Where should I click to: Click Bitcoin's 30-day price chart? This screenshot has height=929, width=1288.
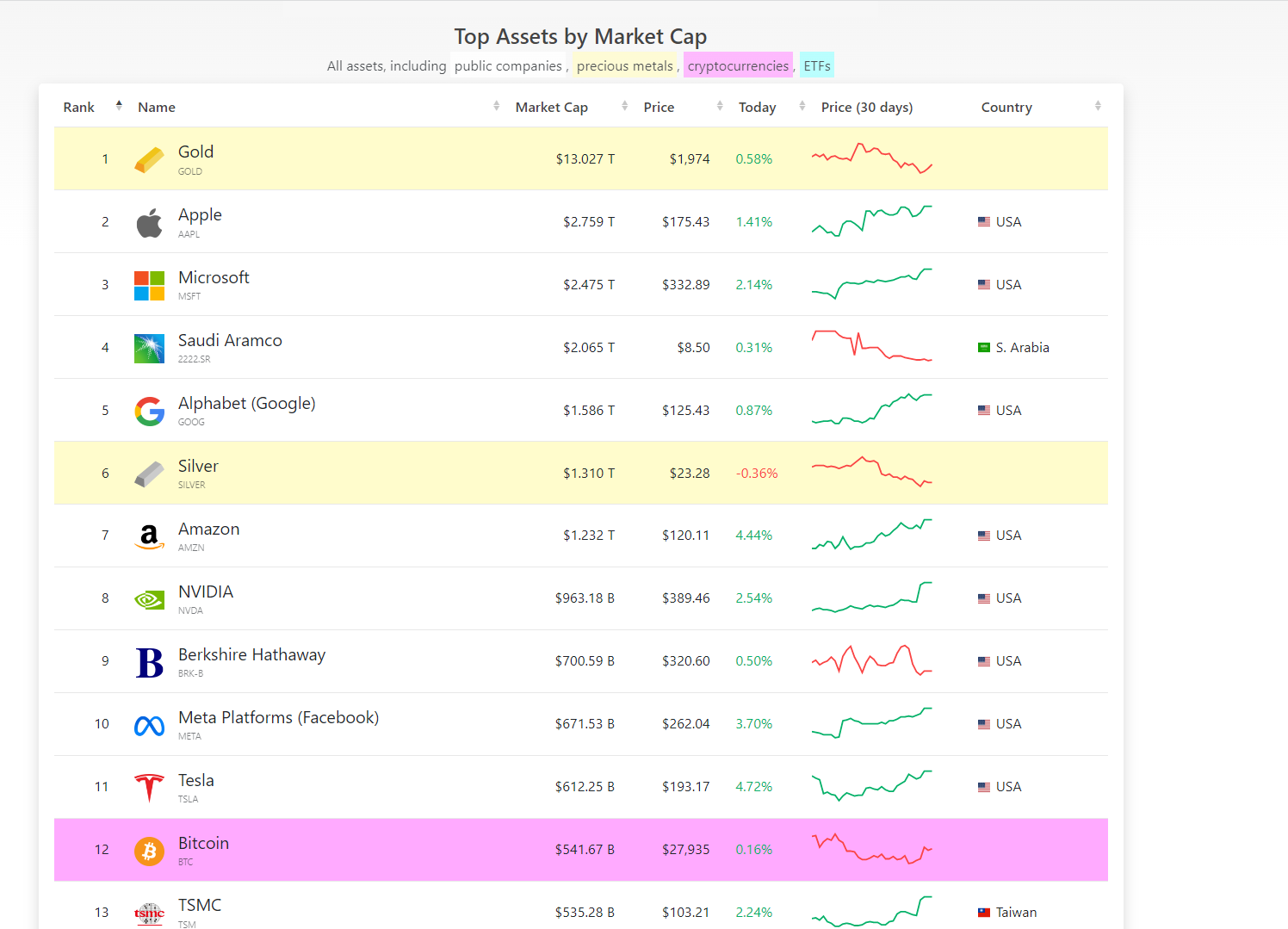[871, 849]
